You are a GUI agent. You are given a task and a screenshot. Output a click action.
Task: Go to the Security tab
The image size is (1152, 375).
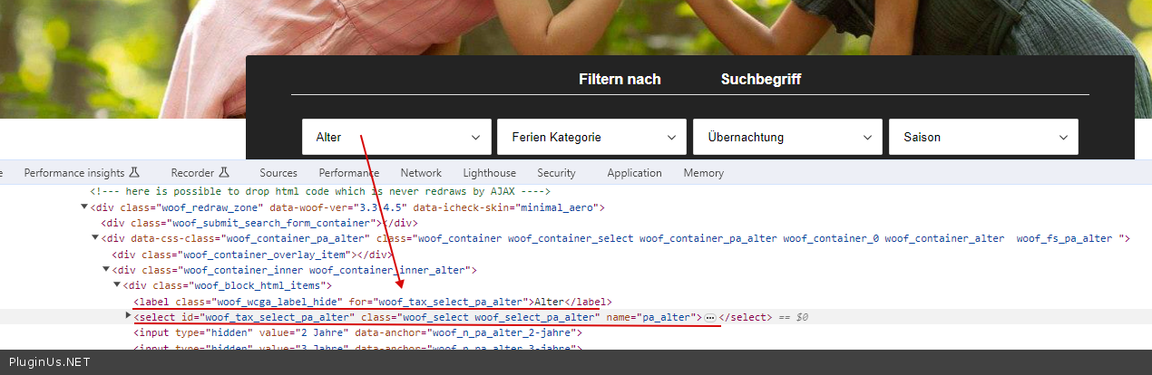556,173
